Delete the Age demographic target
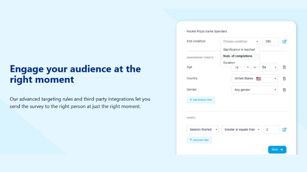Image resolution: width=307 pixels, height=172 pixels. (284, 67)
